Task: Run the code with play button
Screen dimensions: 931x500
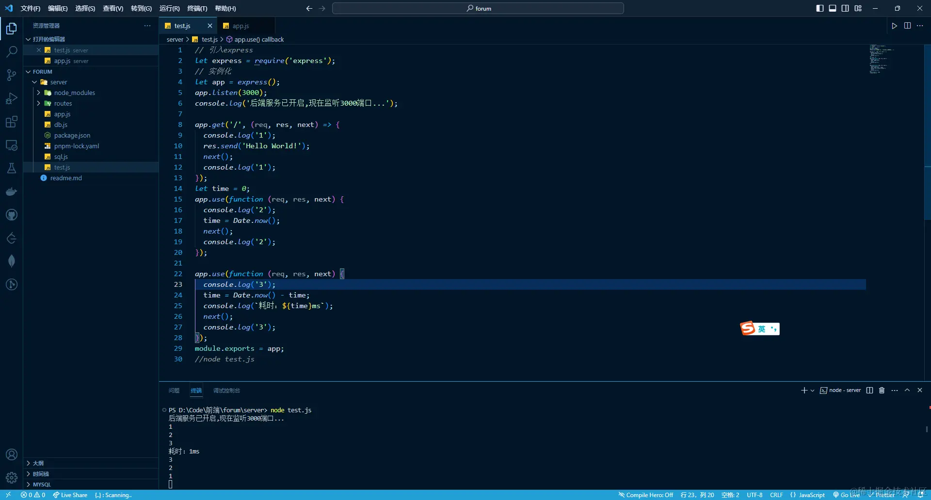Action: coord(894,26)
